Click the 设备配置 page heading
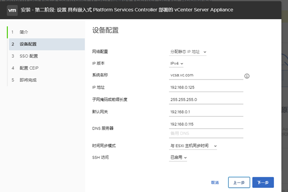 (x=106, y=31)
